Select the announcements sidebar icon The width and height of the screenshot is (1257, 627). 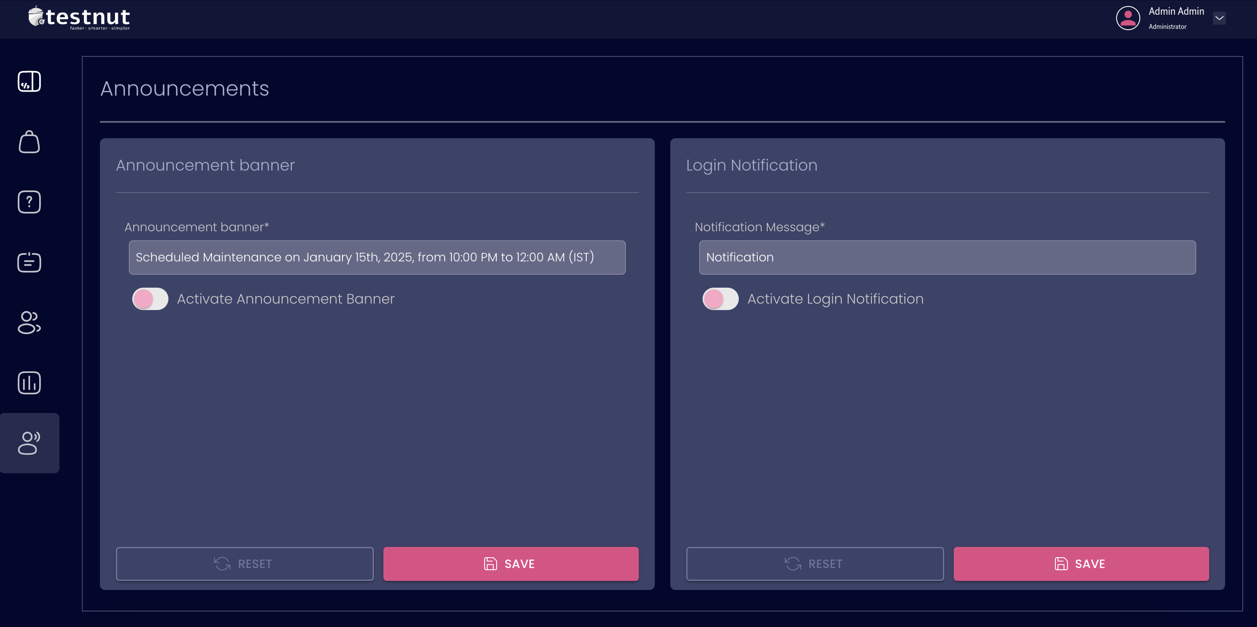click(x=29, y=443)
